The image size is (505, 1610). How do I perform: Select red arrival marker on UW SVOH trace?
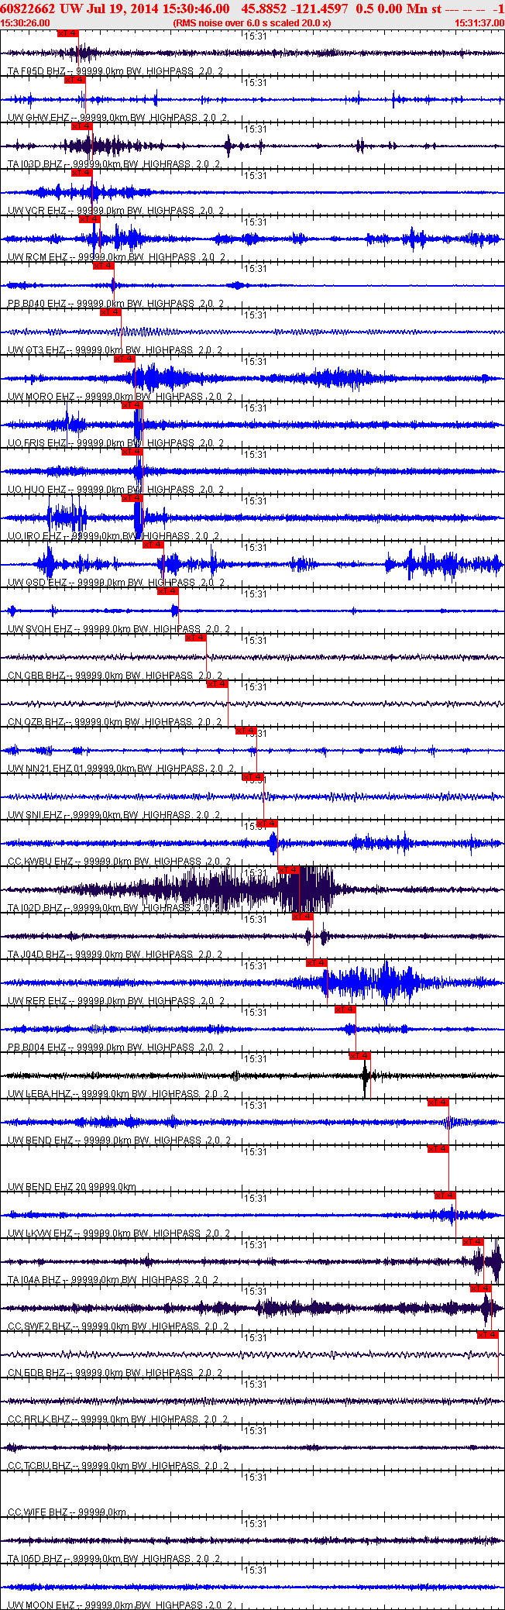pyautogui.click(x=167, y=591)
